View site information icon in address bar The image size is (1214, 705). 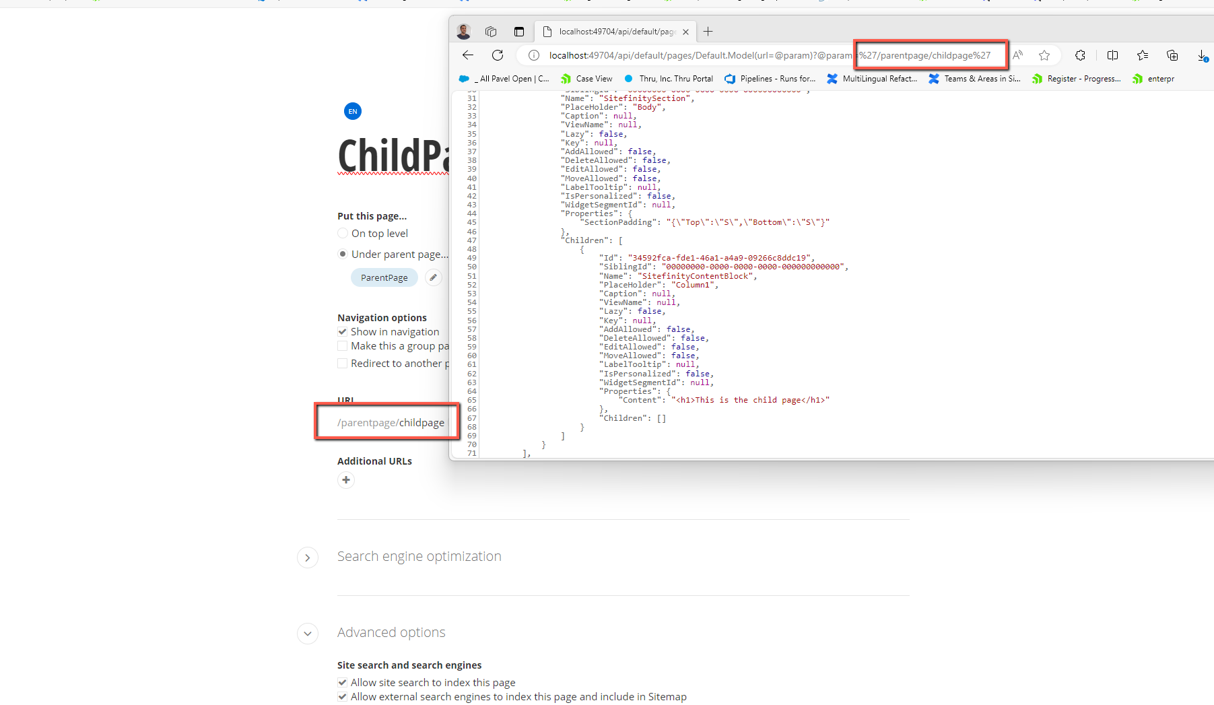534,55
